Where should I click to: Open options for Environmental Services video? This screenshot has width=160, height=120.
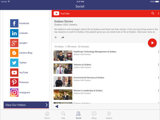pos(158,78)
